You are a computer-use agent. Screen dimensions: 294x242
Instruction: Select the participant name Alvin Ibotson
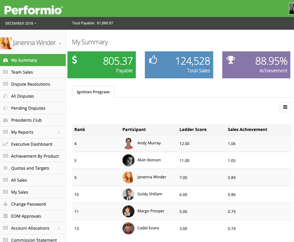pos(149,160)
